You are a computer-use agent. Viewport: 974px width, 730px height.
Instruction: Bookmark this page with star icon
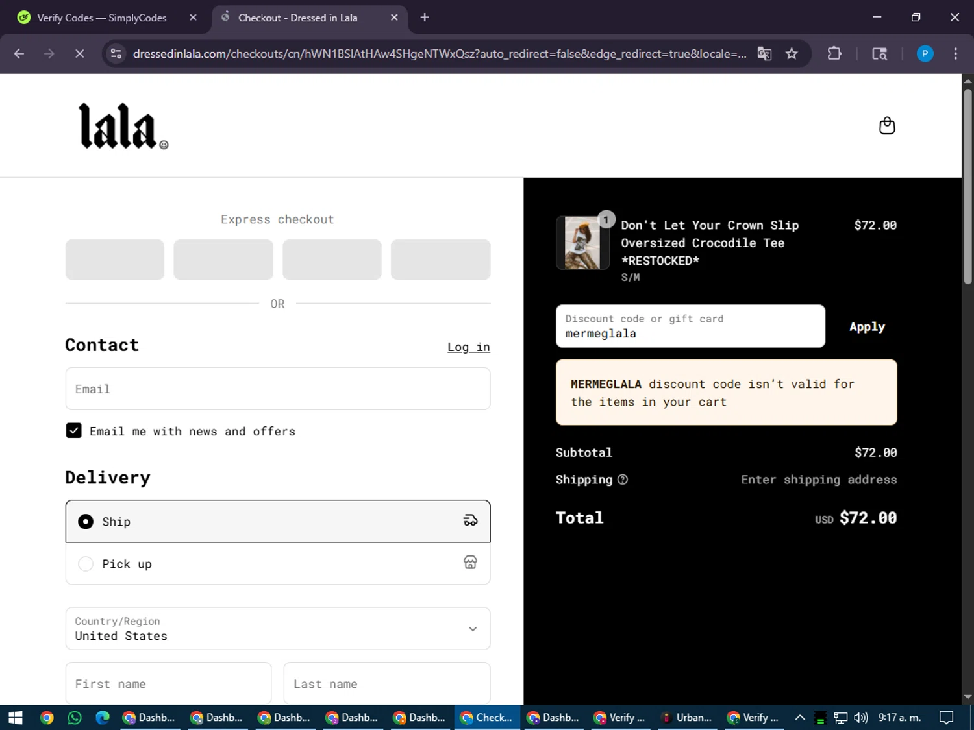(x=792, y=54)
